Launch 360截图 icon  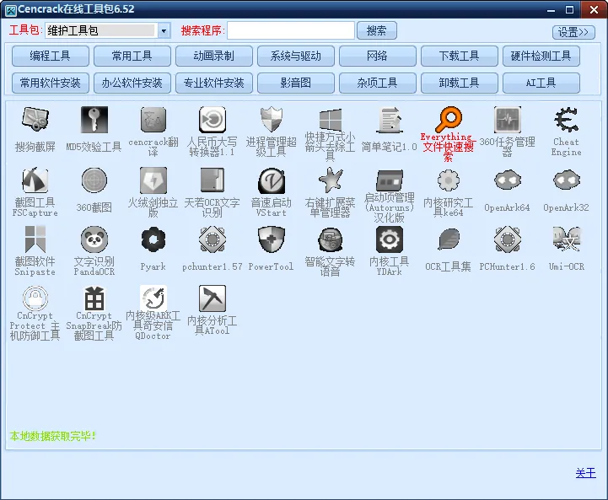[94, 180]
